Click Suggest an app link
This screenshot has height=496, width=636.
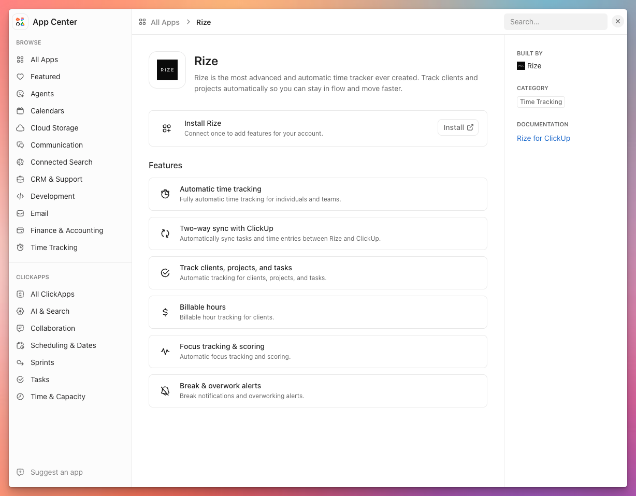(x=56, y=472)
